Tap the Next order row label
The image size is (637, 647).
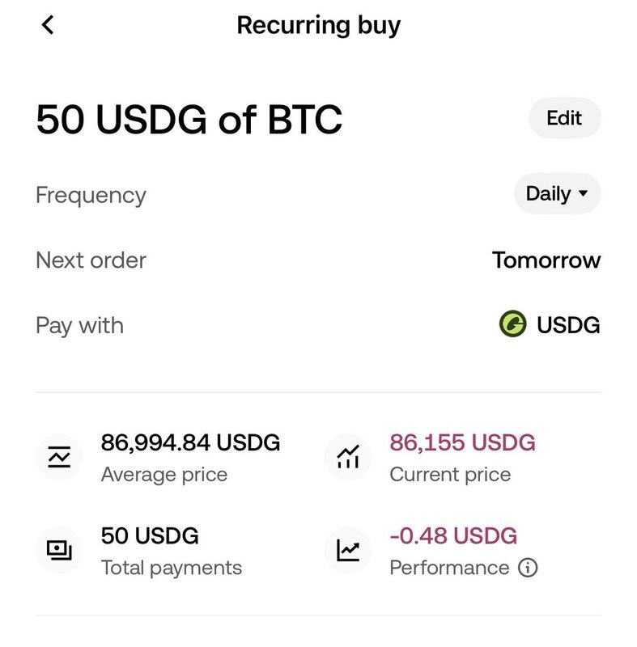pyautogui.click(x=91, y=260)
